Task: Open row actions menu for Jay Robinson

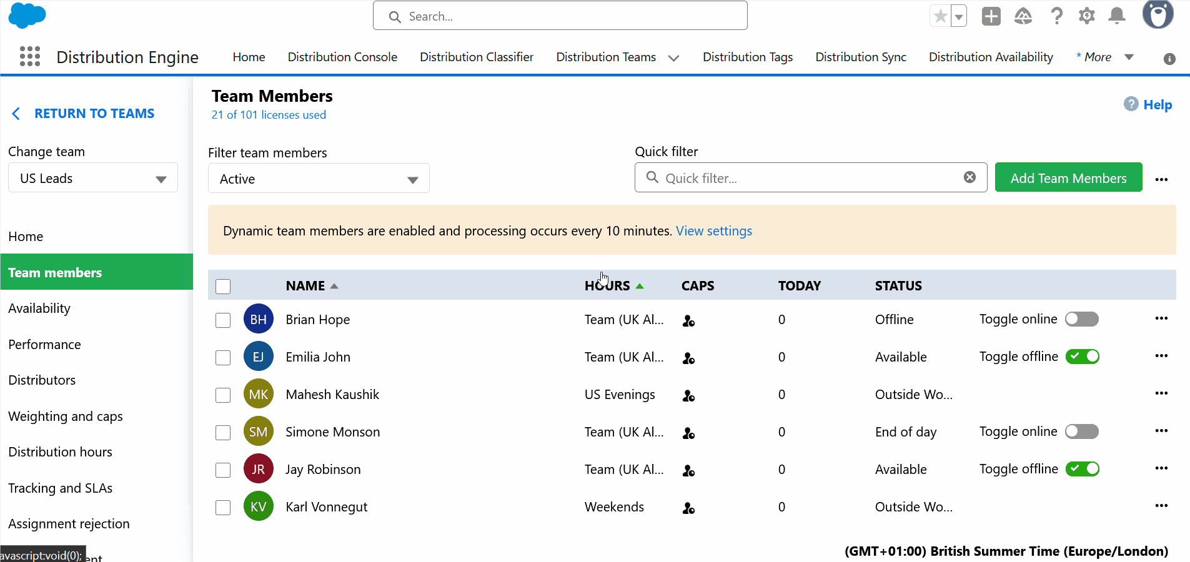Action: click(x=1162, y=468)
